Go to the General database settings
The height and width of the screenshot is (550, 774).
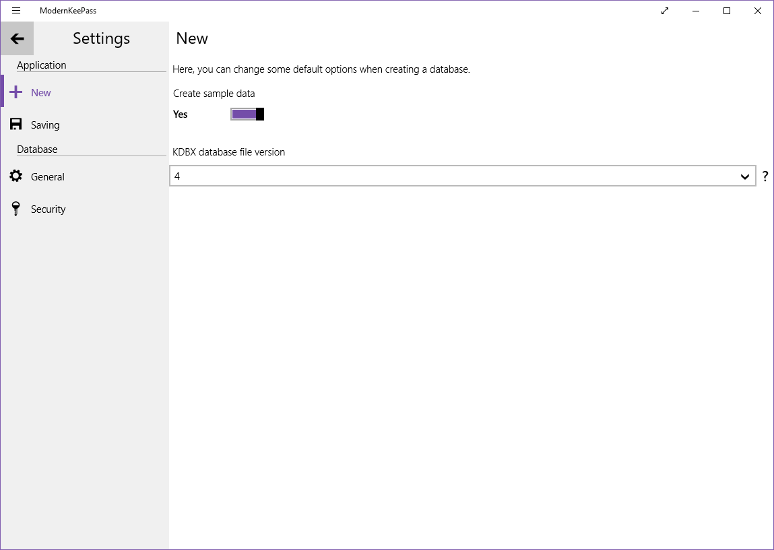point(48,177)
